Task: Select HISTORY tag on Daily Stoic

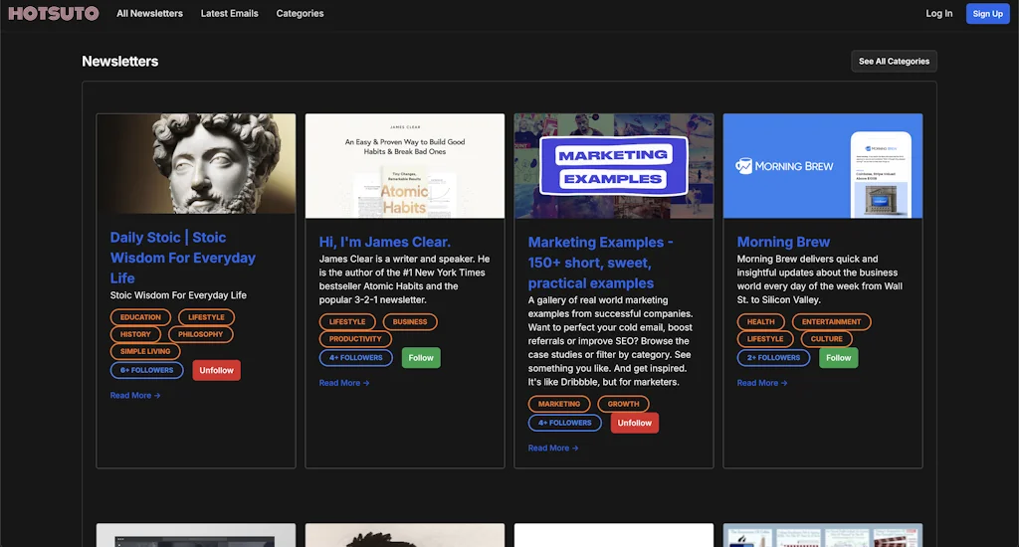Action: [x=135, y=334]
